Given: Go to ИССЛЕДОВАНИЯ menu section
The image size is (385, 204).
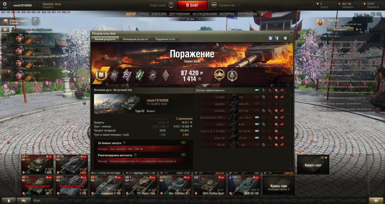Looking at the screenshot, I should pyautogui.click(x=205, y=14).
